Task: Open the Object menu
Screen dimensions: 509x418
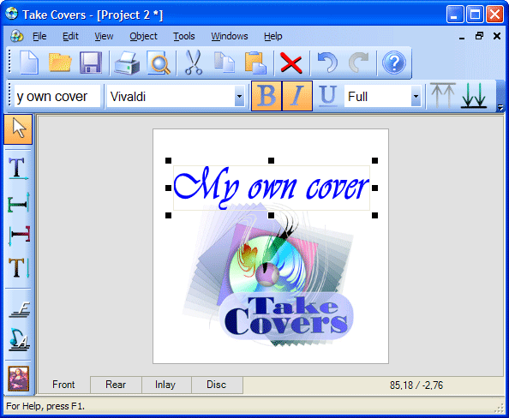Action: [143, 36]
